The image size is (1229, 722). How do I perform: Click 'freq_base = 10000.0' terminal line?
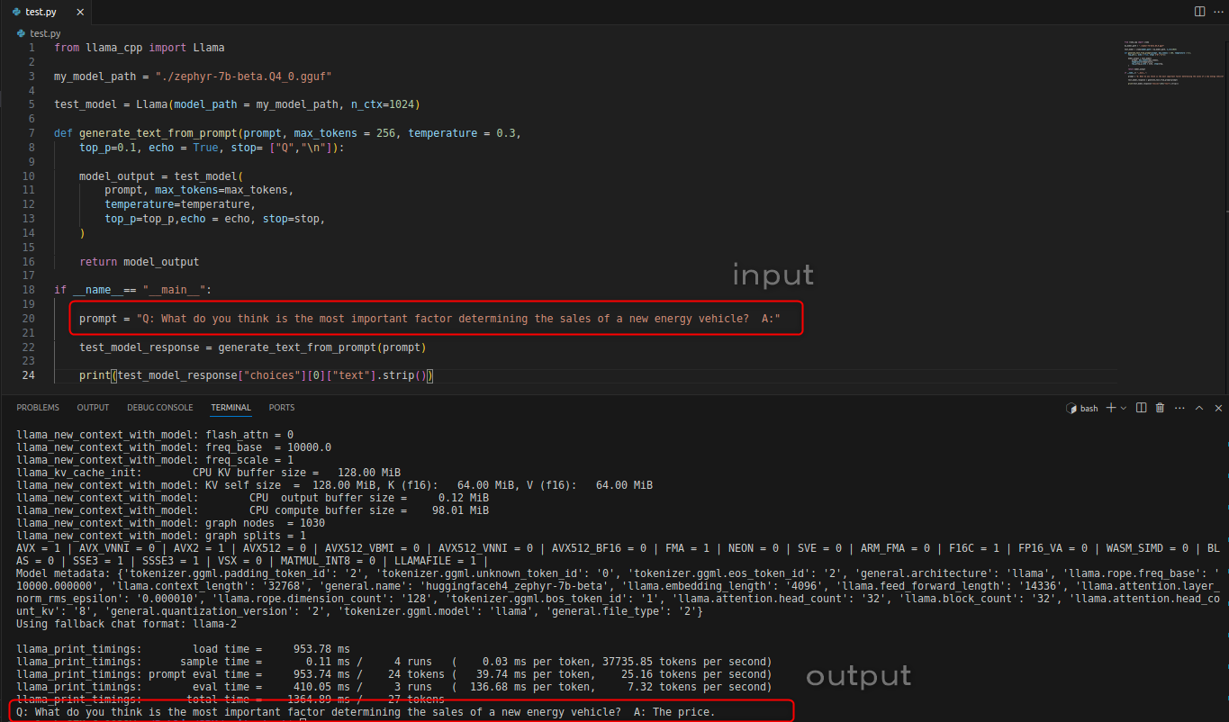click(x=174, y=447)
